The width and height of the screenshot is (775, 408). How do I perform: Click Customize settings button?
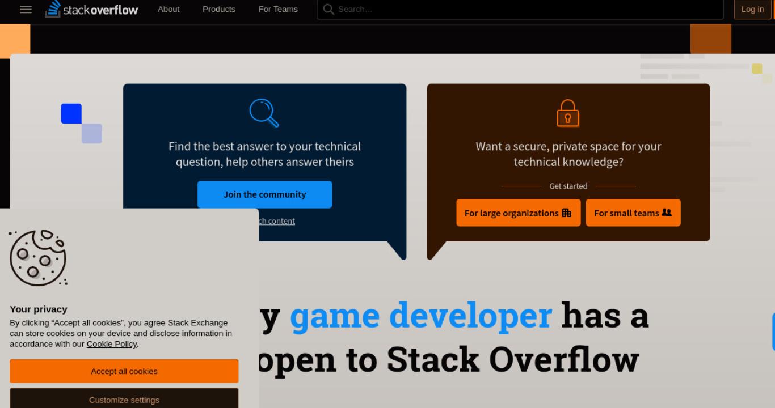pyautogui.click(x=124, y=399)
